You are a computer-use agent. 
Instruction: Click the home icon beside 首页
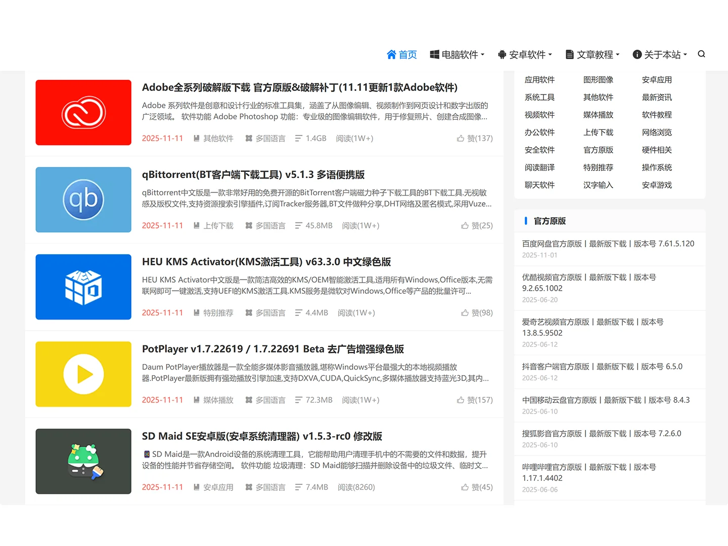click(391, 54)
